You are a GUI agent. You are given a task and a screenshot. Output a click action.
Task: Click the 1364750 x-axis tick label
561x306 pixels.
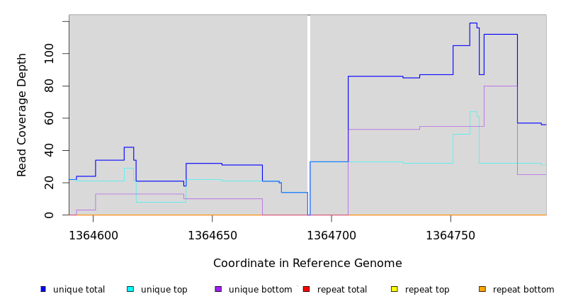450,235
